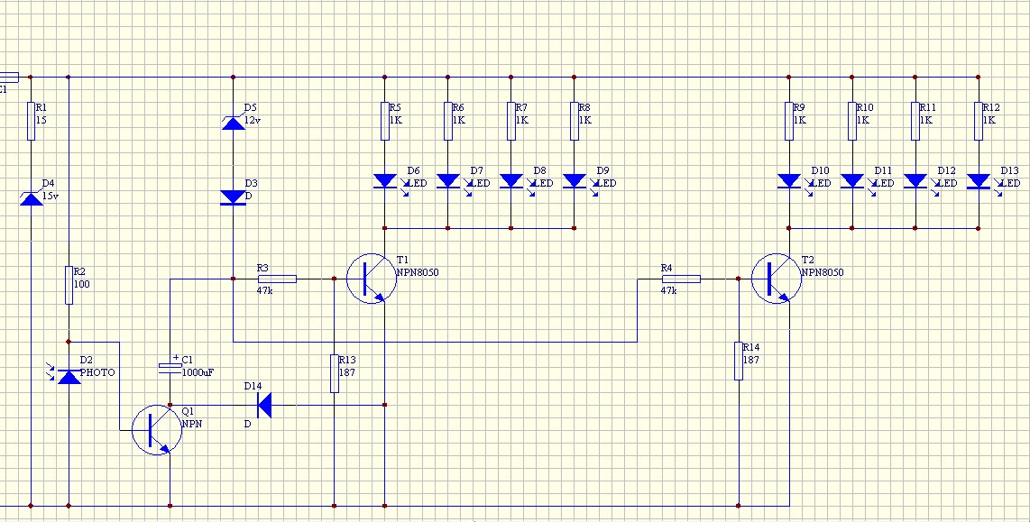
Task: Select the T1 NPN8050 transistor symbol
Action: coord(372,279)
